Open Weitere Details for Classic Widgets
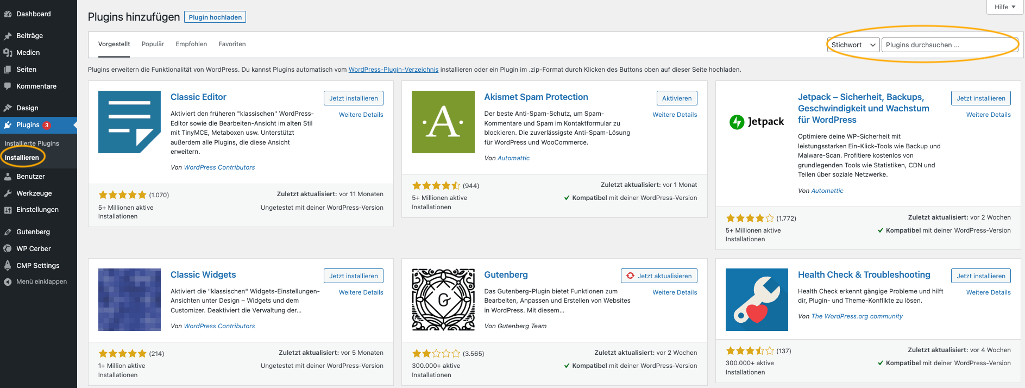This screenshot has height=388, width=1025. [361, 292]
